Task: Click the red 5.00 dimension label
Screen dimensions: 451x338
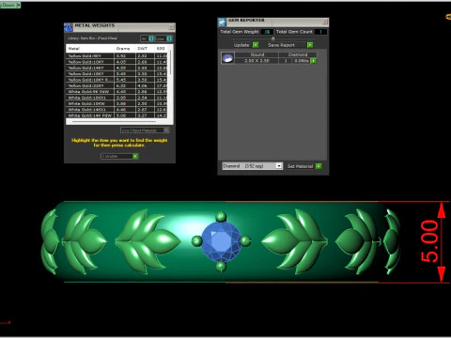Action: [429, 241]
